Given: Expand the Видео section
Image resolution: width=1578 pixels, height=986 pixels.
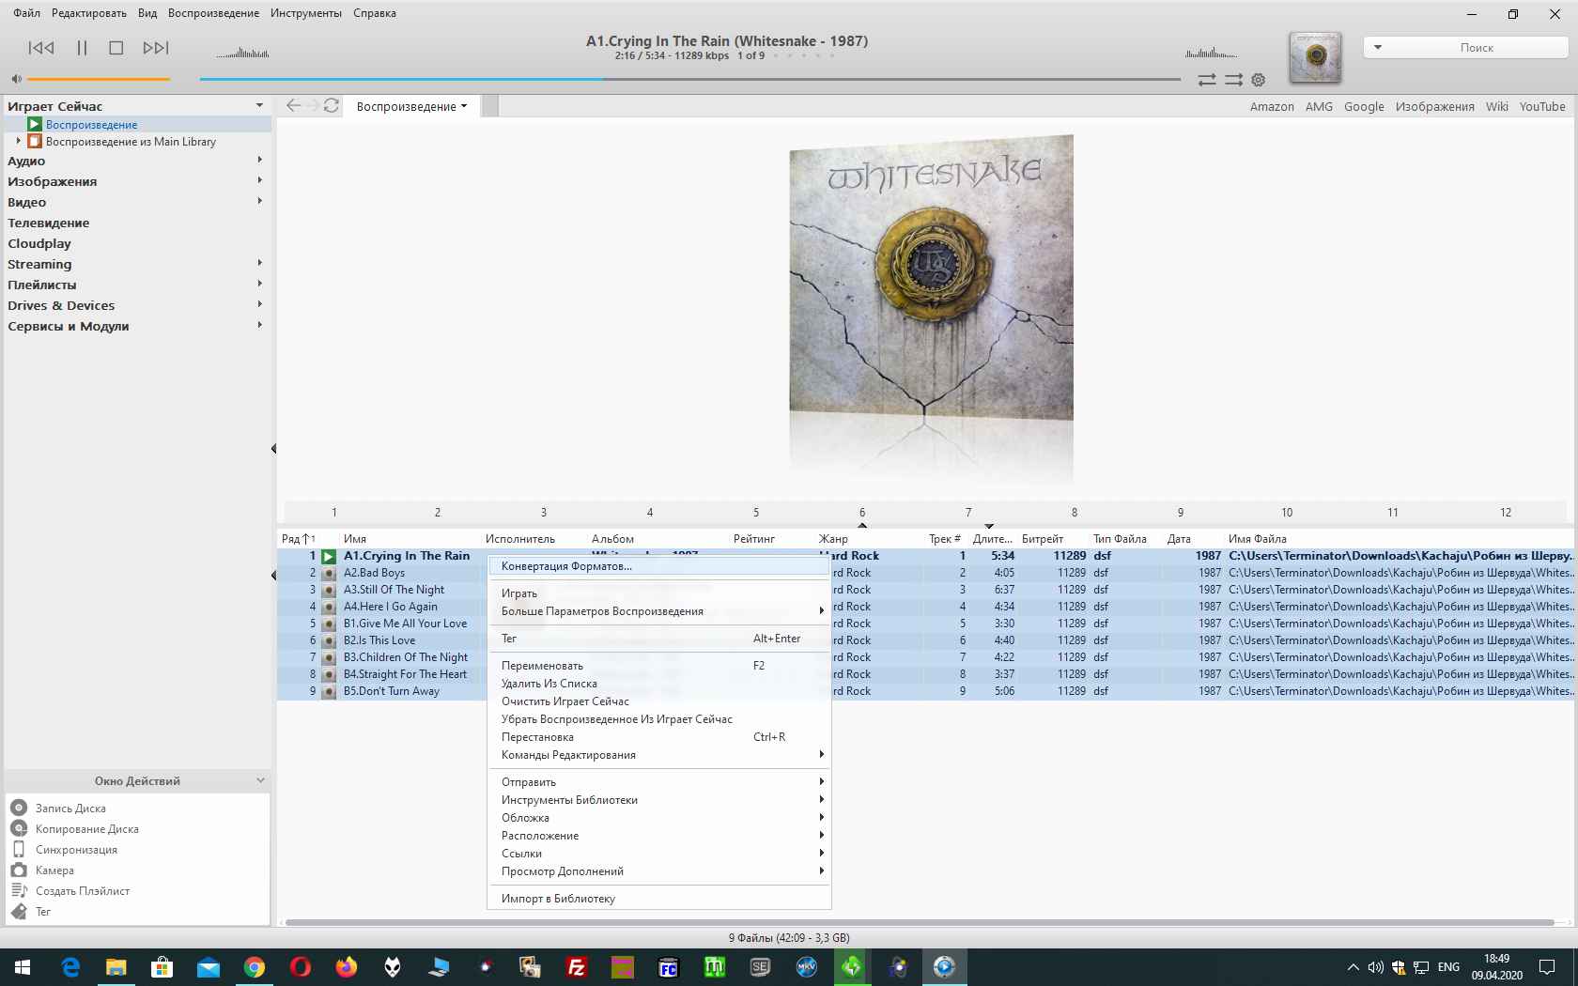Looking at the screenshot, I should [259, 201].
